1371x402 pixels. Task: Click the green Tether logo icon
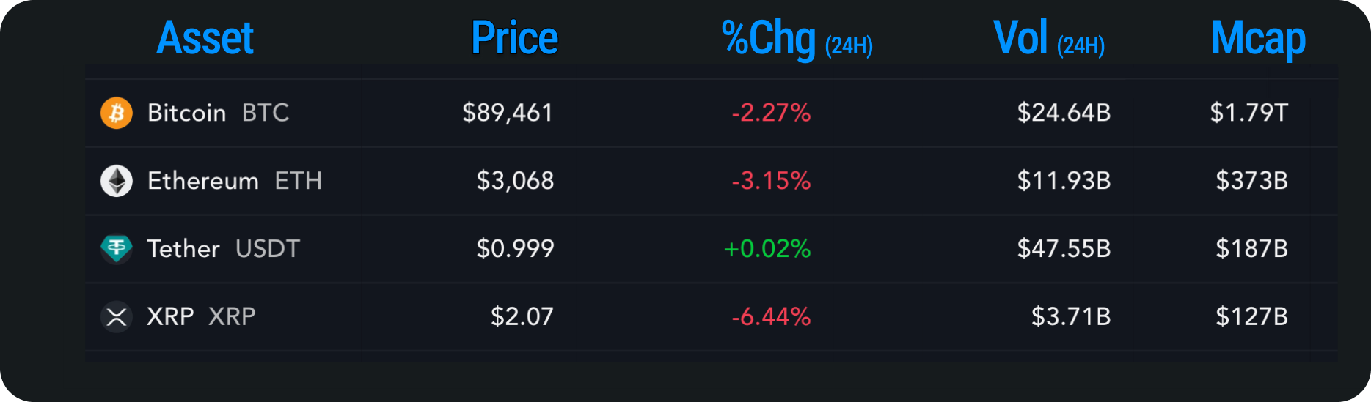116,249
